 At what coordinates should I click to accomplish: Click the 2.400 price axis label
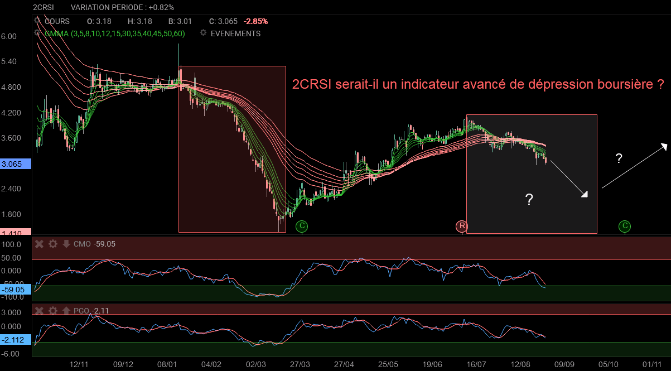(x=12, y=189)
